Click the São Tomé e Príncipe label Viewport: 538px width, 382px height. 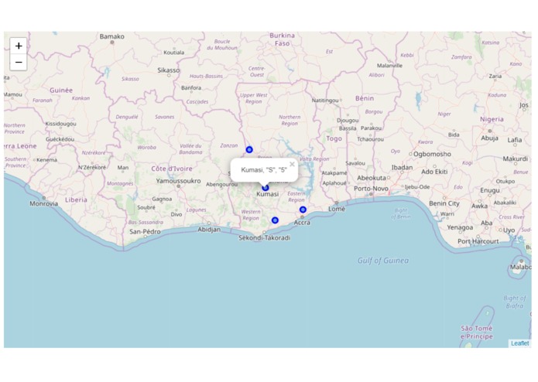click(477, 333)
